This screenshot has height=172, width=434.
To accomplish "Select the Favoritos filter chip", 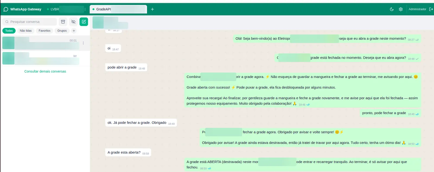I will 44,31.
